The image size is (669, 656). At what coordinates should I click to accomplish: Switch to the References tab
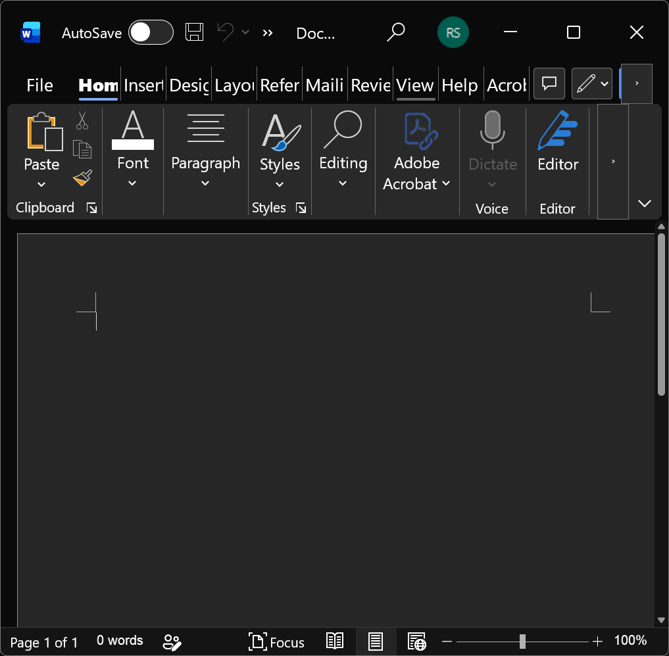pos(280,85)
